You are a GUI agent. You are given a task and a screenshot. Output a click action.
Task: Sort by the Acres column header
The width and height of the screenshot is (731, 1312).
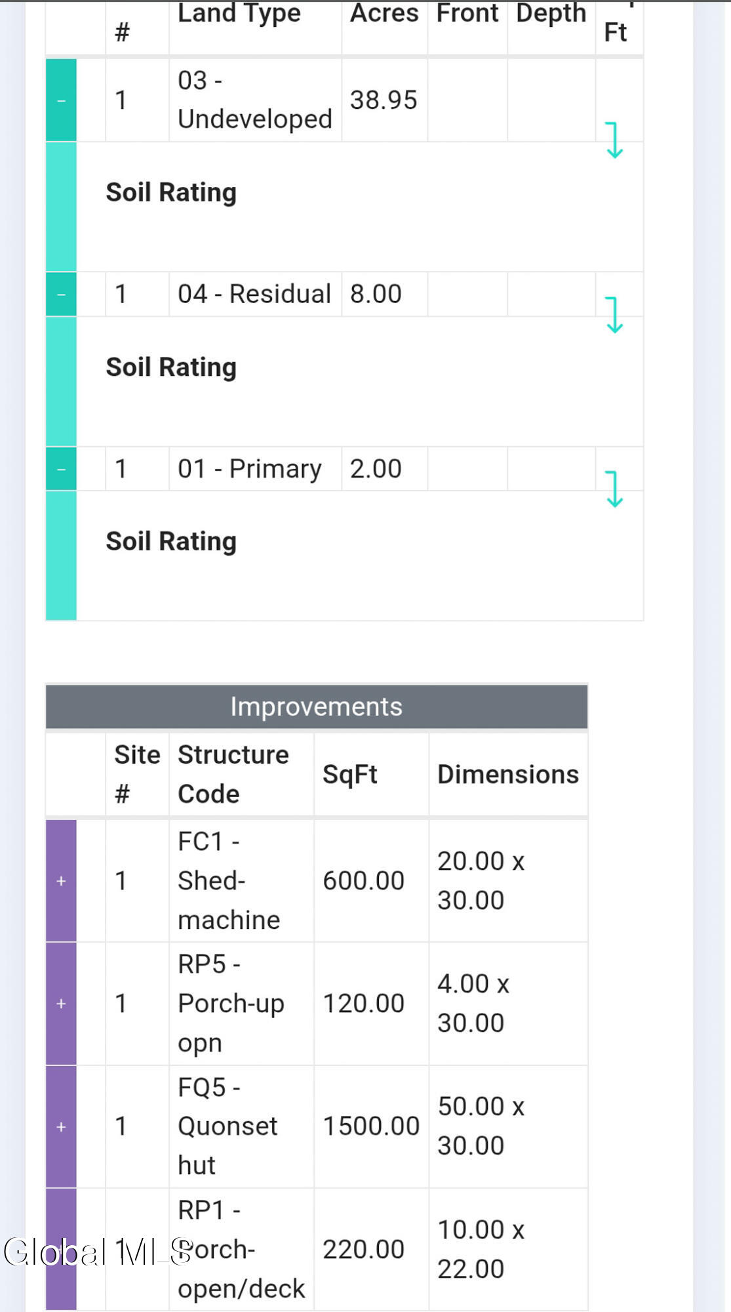click(384, 13)
